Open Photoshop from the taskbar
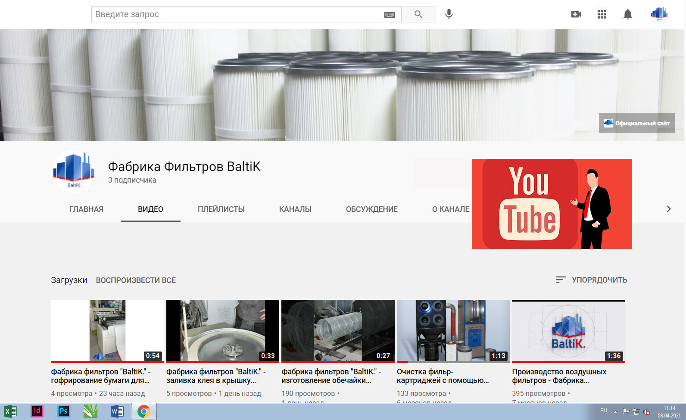 coord(63,411)
